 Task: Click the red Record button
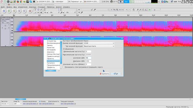coord(30,11)
